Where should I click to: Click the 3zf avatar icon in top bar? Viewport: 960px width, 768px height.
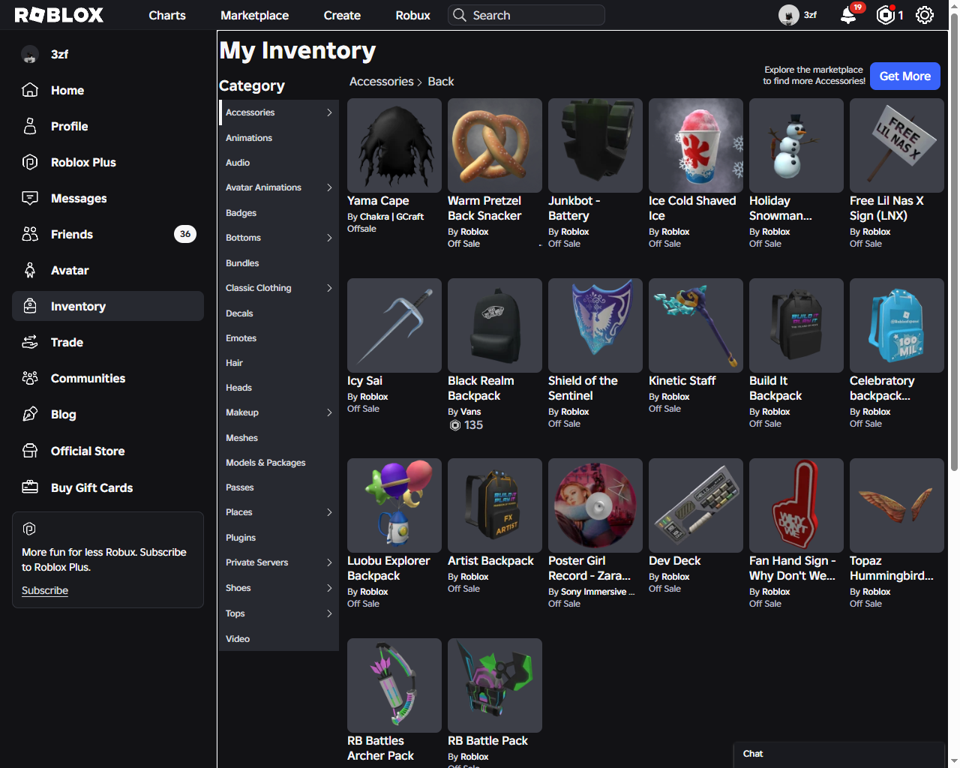(788, 15)
